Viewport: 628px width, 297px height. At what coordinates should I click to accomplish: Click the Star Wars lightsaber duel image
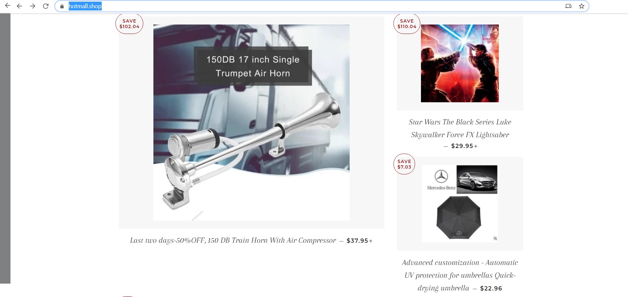click(460, 63)
